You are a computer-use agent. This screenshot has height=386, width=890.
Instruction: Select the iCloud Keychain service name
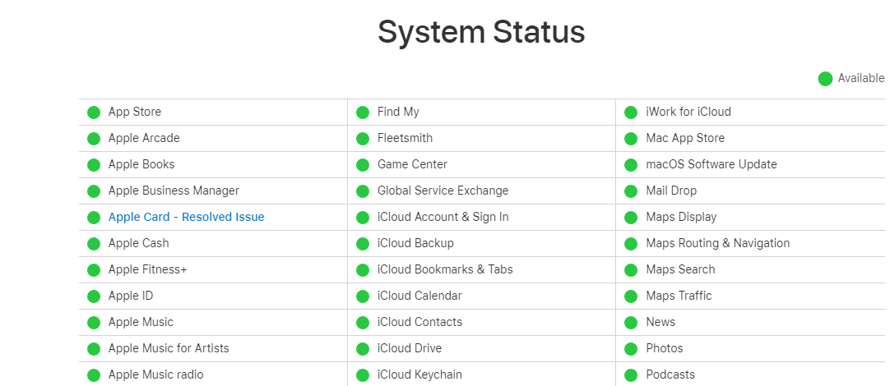click(x=420, y=375)
